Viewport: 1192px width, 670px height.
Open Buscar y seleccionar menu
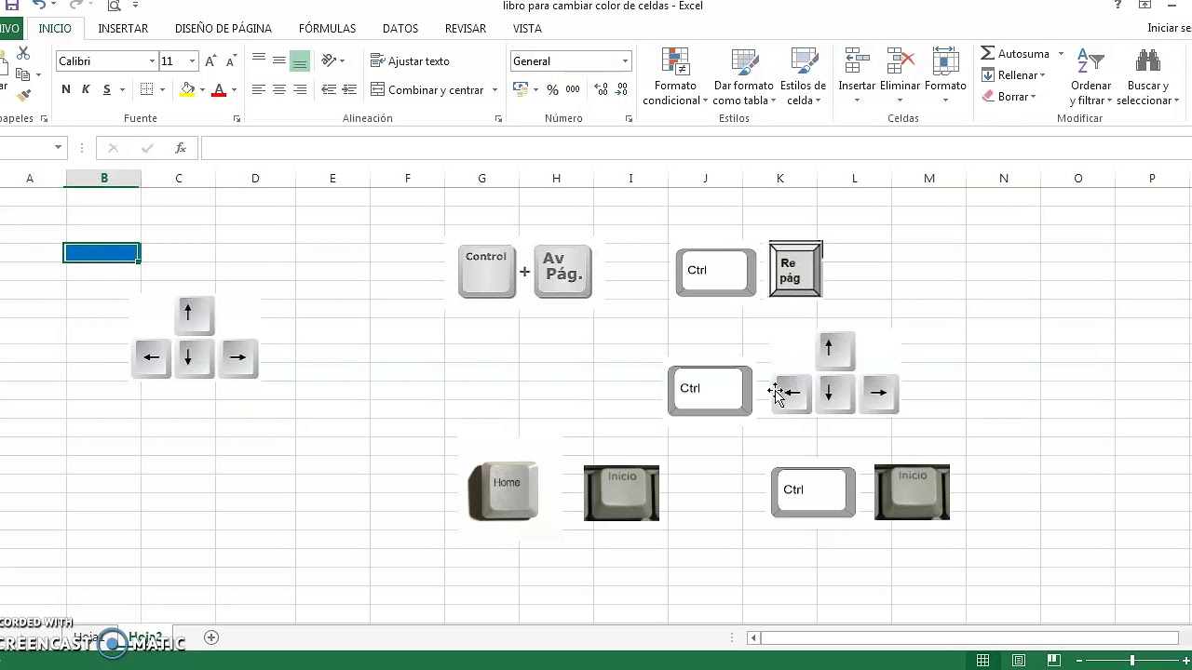click(x=1148, y=77)
